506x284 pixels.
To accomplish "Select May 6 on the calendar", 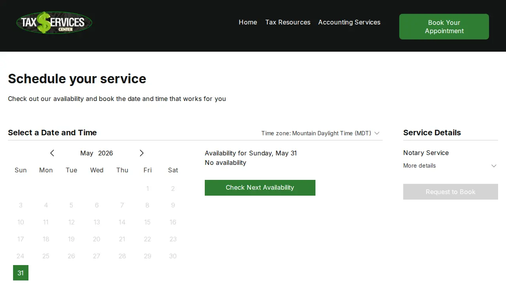I will [x=97, y=205].
